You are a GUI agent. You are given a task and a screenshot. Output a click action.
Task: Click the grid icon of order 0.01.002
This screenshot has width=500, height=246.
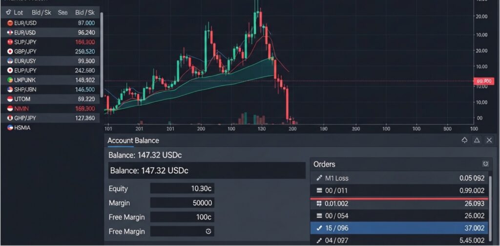coord(319,203)
